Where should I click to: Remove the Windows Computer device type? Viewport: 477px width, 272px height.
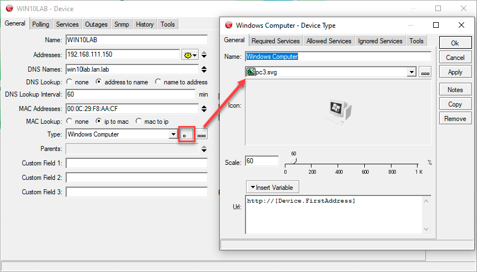455,119
